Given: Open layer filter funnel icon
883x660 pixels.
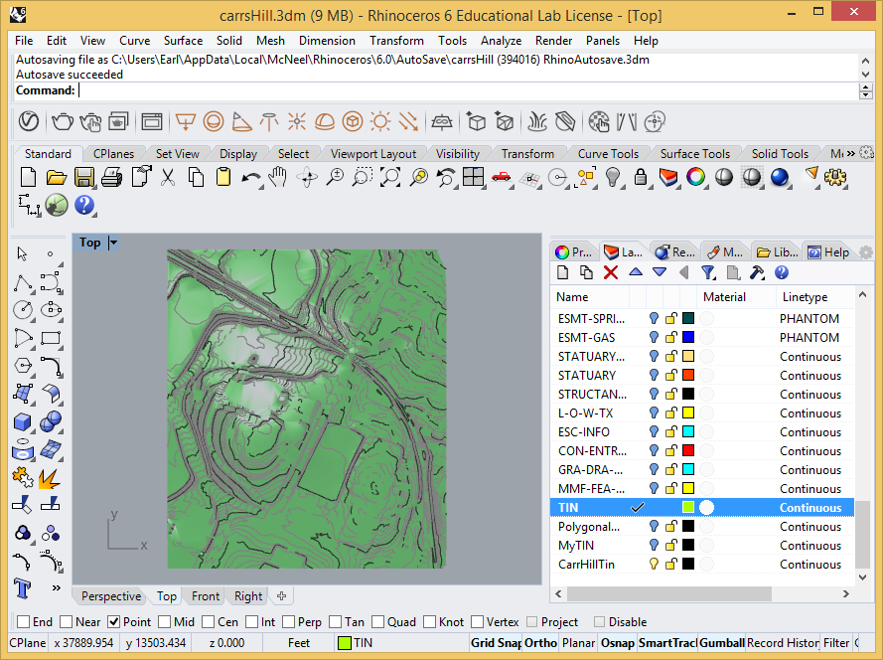Looking at the screenshot, I should pyautogui.click(x=708, y=272).
